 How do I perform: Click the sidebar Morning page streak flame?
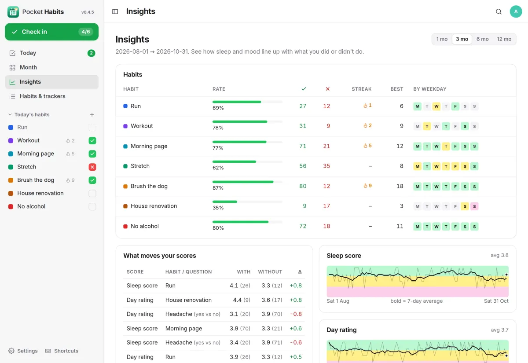(x=68, y=154)
